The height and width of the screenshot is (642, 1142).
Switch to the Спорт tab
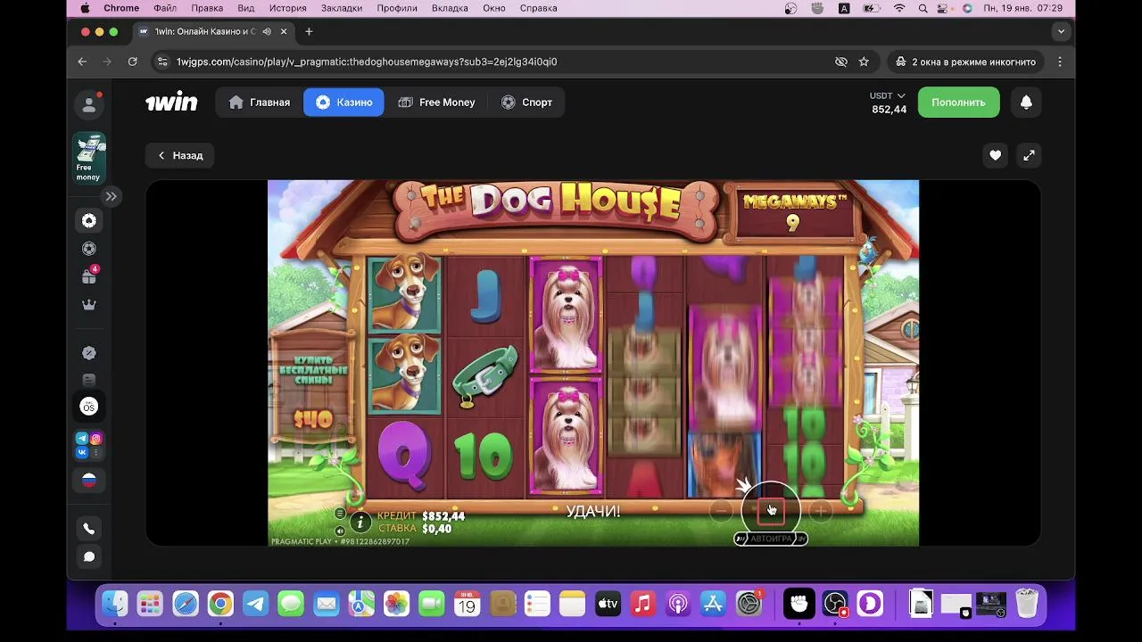pyautogui.click(x=526, y=103)
